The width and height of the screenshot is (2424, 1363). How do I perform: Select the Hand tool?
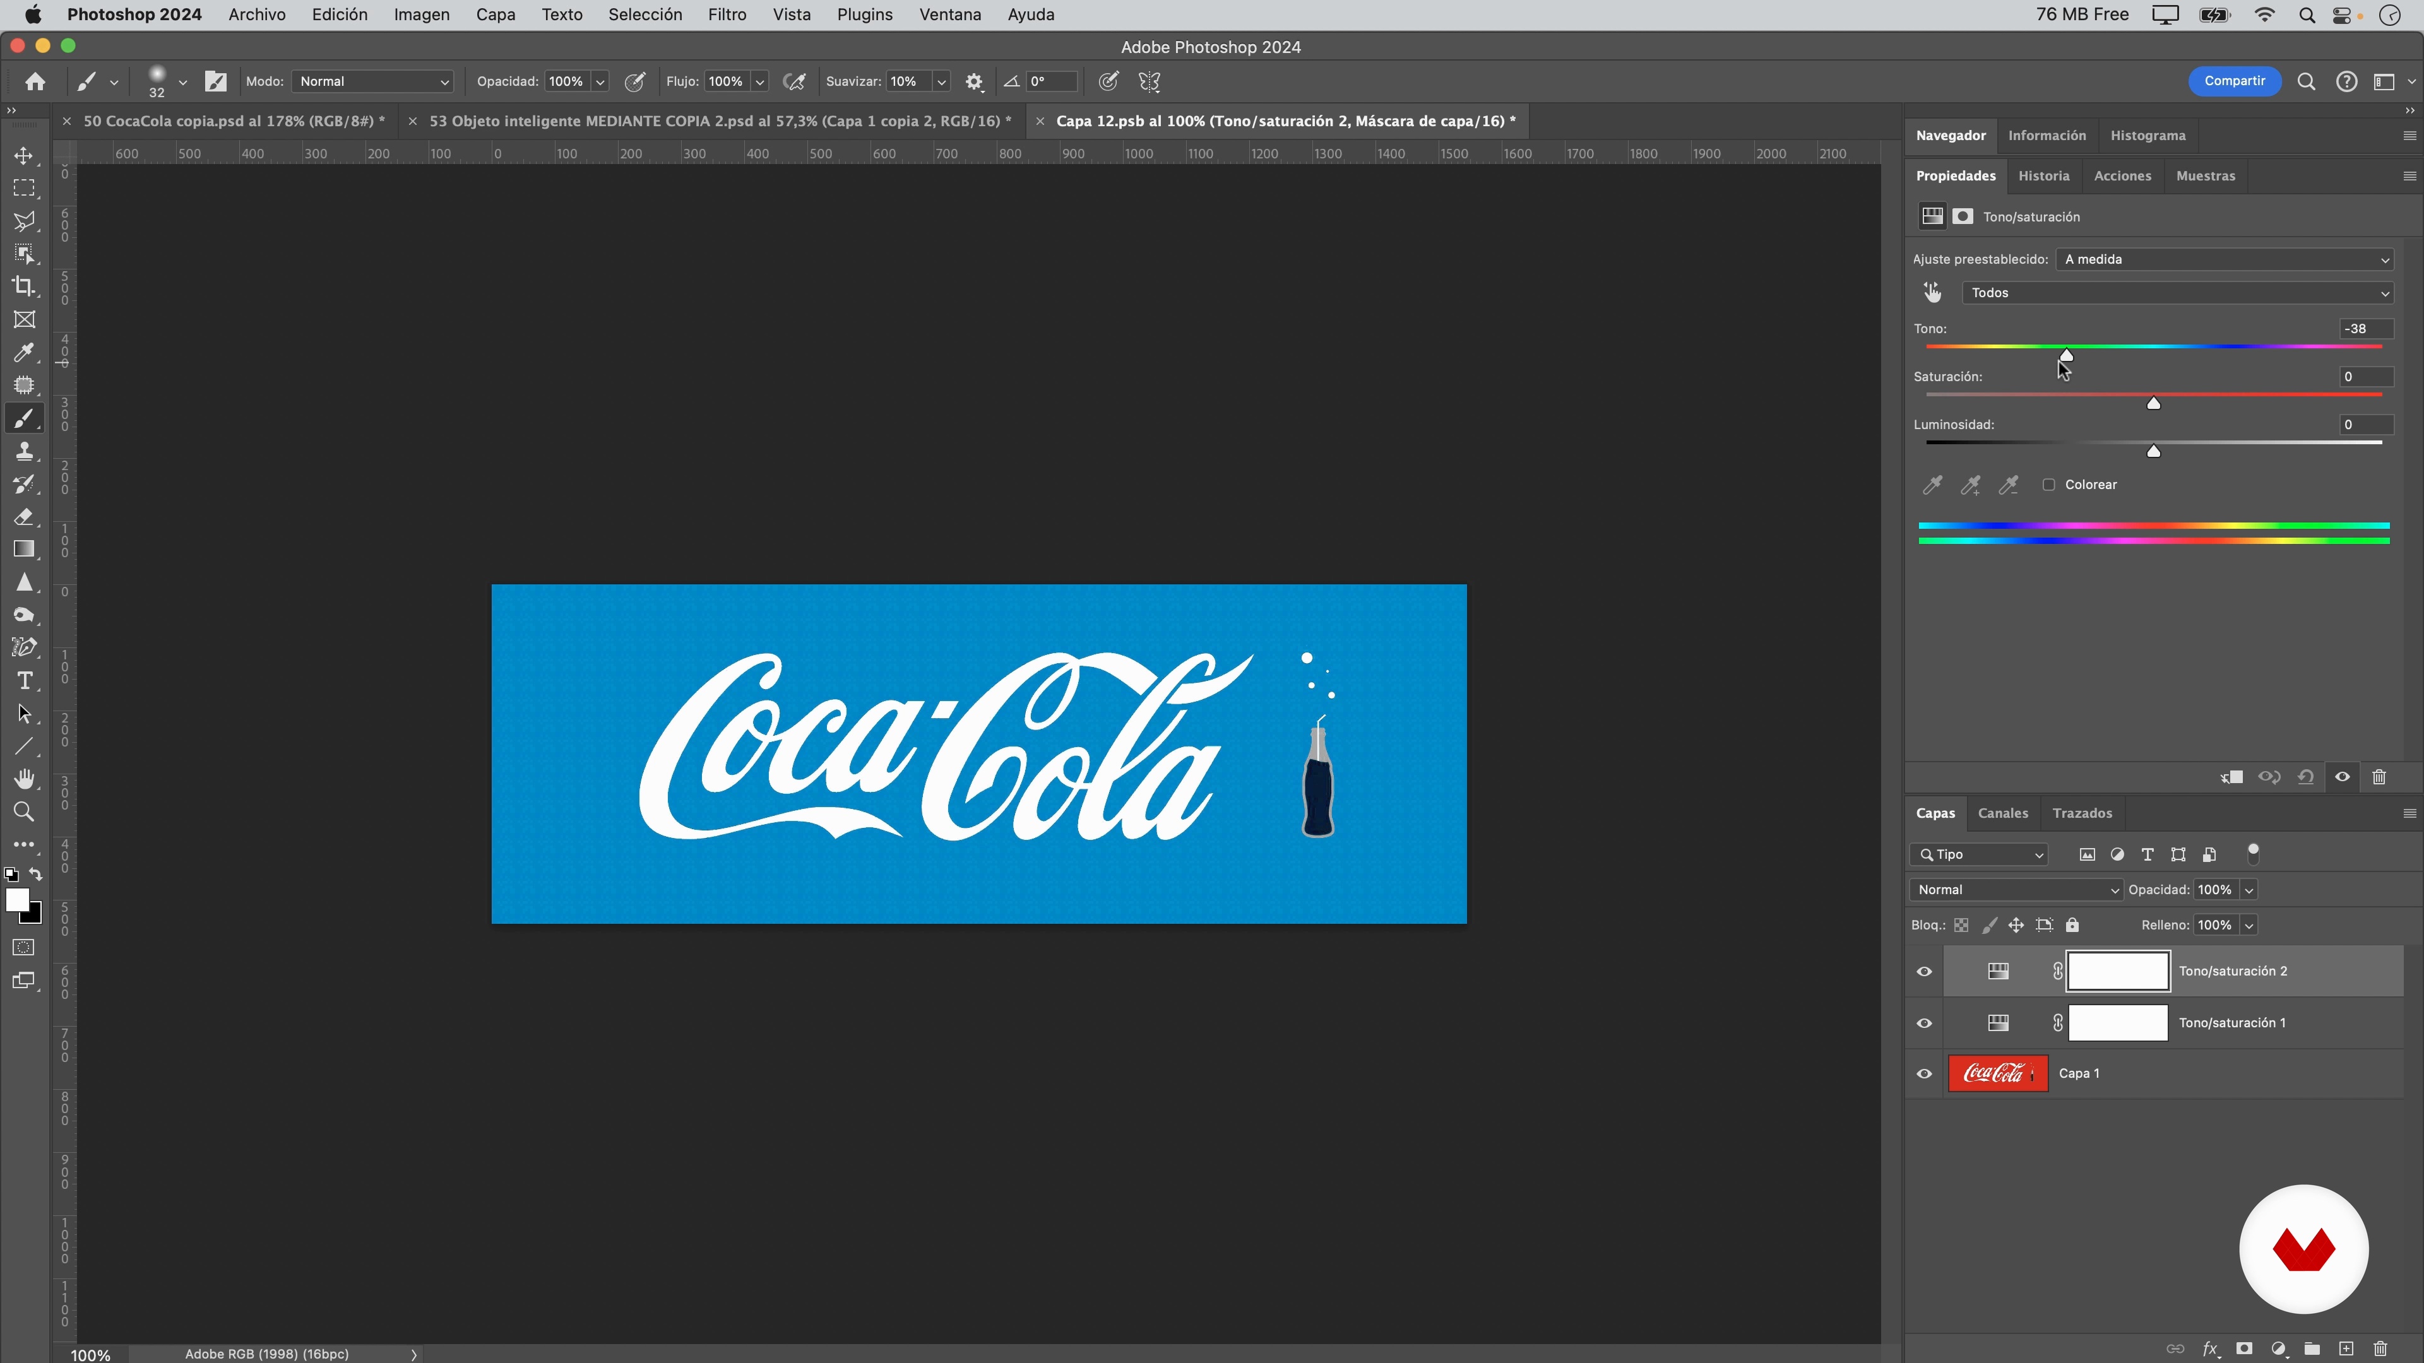tap(23, 779)
